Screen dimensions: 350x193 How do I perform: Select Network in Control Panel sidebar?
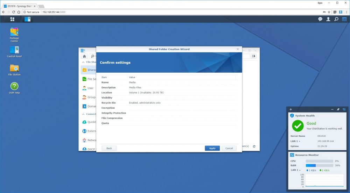(89, 140)
